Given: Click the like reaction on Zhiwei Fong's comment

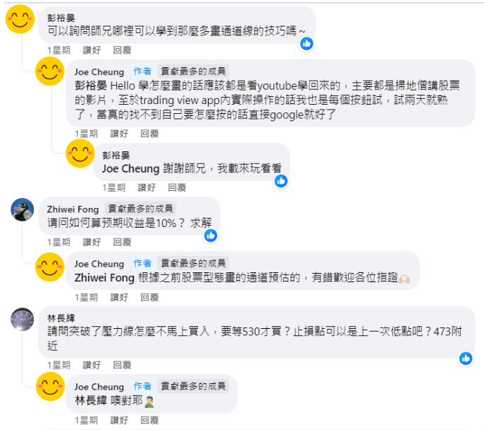Looking at the screenshot, I should pyautogui.click(x=210, y=235).
